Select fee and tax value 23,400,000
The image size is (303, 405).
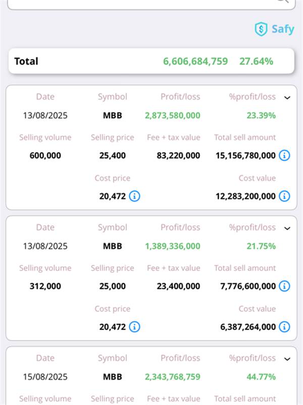pos(178,286)
